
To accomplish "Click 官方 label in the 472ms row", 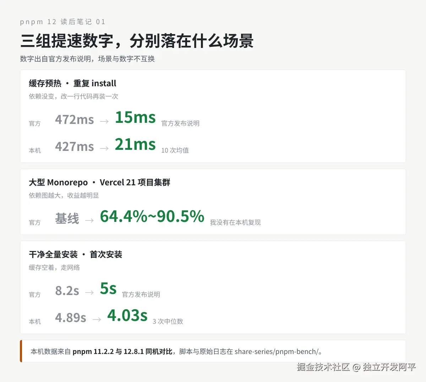I will (x=35, y=124).
